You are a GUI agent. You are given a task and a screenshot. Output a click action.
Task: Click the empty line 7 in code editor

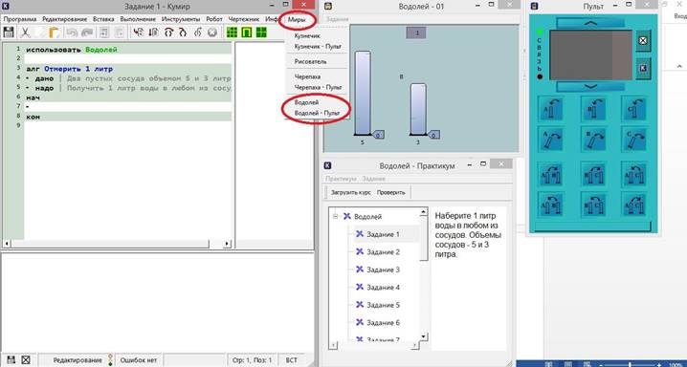[x=127, y=107]
